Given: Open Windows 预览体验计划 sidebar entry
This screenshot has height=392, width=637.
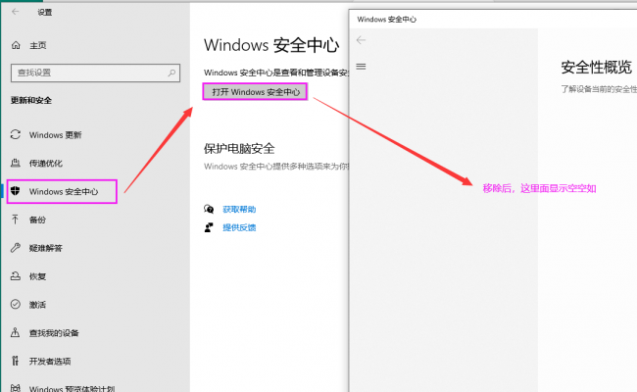Looking at the screenshot, I should 72,389.
